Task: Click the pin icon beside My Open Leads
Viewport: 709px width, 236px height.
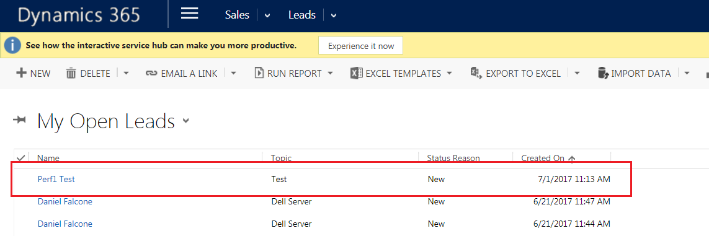Action: (20, 120)
